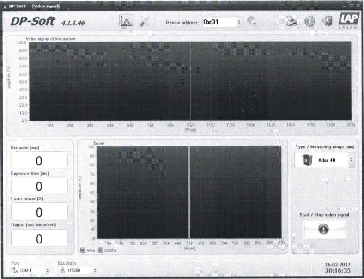Screen dimensions: 364x279
Task: Click the Atlas 40 sensor icon
Action: point(307,160)
